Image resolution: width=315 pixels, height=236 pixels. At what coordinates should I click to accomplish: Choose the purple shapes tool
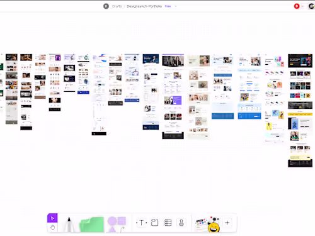pos(117,222)
